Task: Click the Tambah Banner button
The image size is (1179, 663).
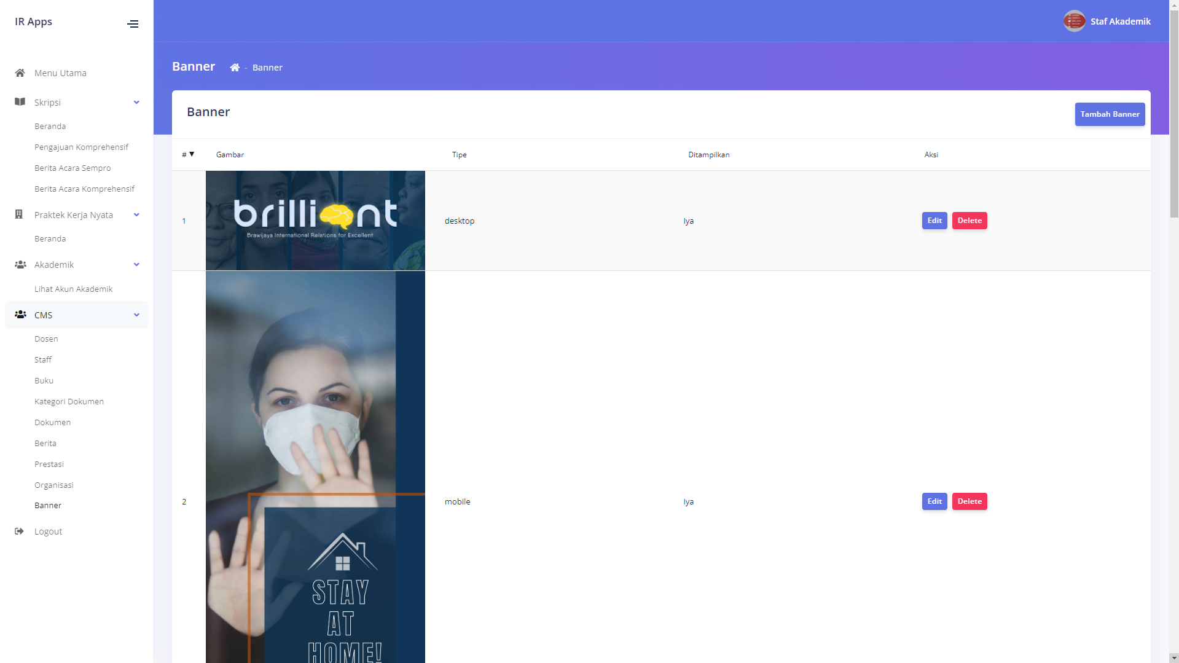Action: [x=1110, y=114]
